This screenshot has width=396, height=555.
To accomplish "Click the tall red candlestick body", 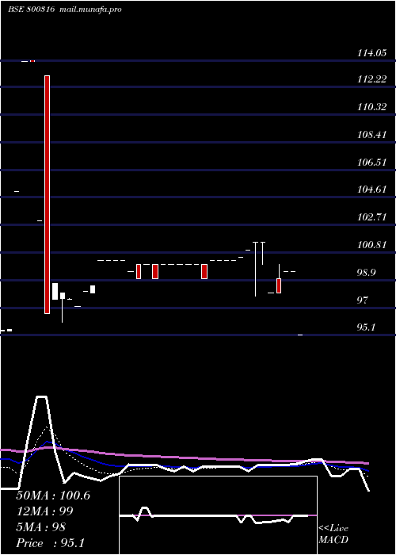I will point(47,194).
